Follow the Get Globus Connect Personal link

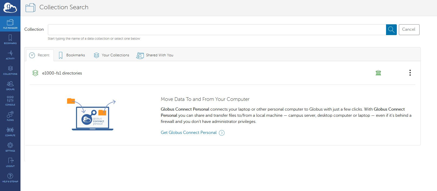[x=189, y=133]
